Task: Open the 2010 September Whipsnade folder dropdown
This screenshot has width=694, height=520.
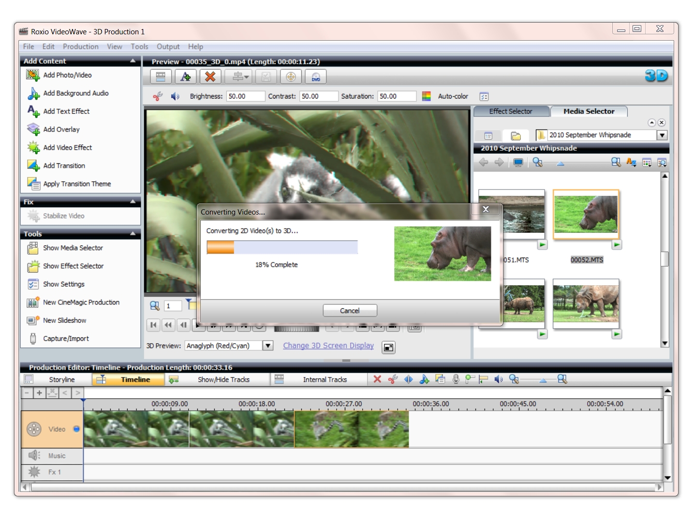Action: (663, 135)
